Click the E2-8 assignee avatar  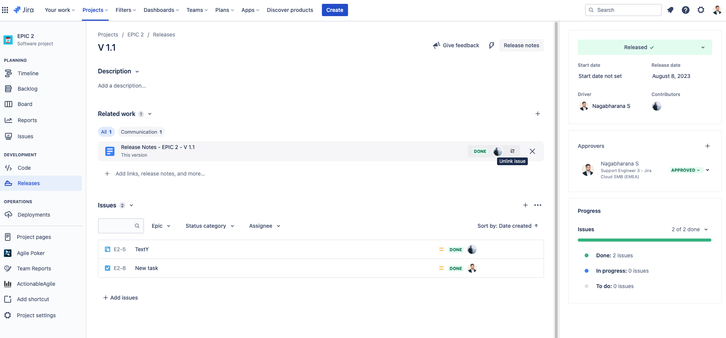(x=472, y=268)
